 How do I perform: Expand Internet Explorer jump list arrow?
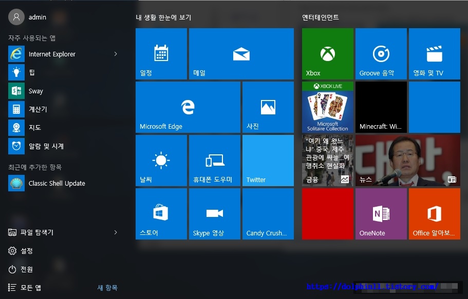116,54
